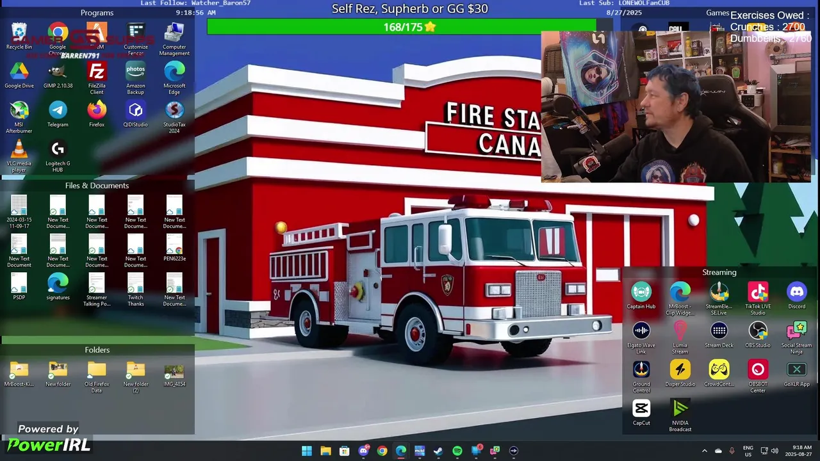The image size is (820, 461).
Task: Launch Telegram
Action: pos(58,114)
